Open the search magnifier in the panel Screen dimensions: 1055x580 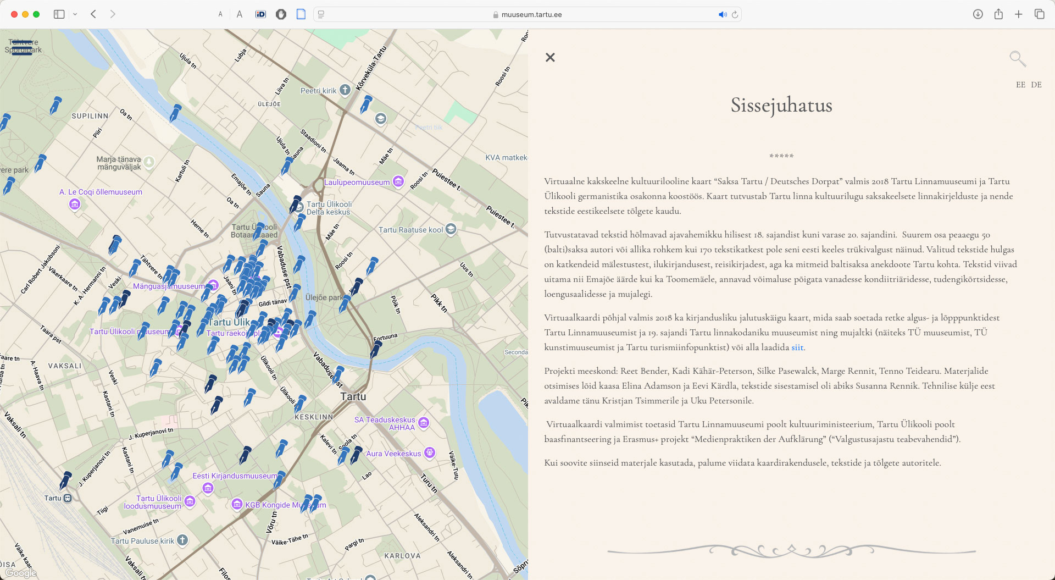(1018, 58)
